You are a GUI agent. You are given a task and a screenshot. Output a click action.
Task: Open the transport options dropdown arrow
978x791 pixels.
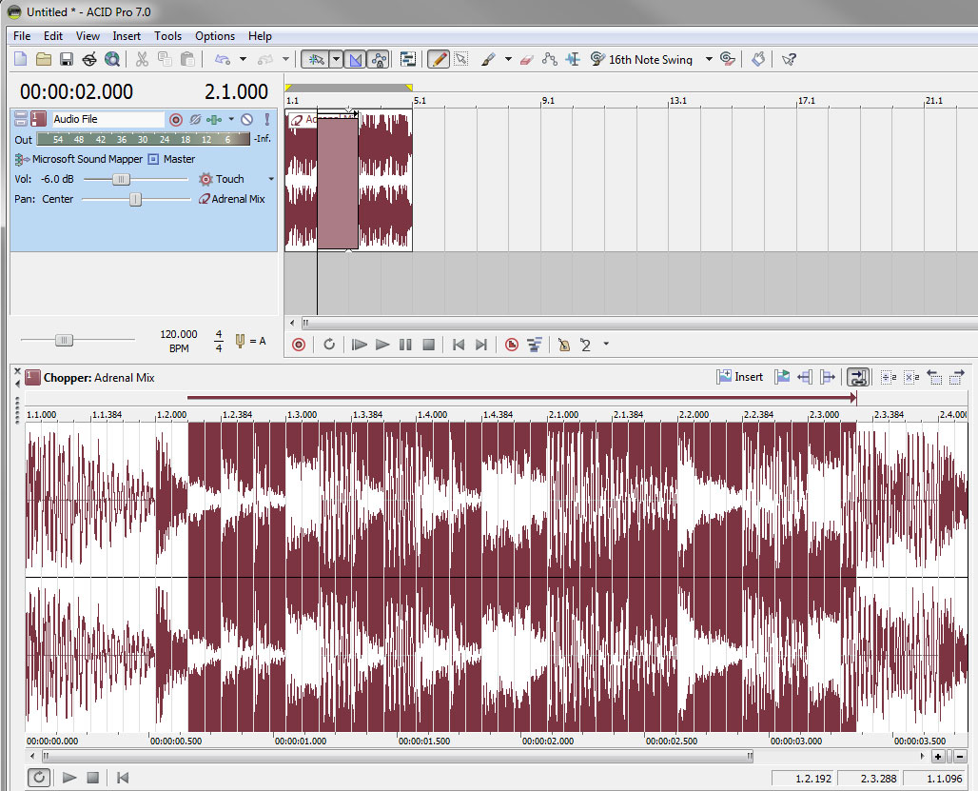tap(606, 344)
